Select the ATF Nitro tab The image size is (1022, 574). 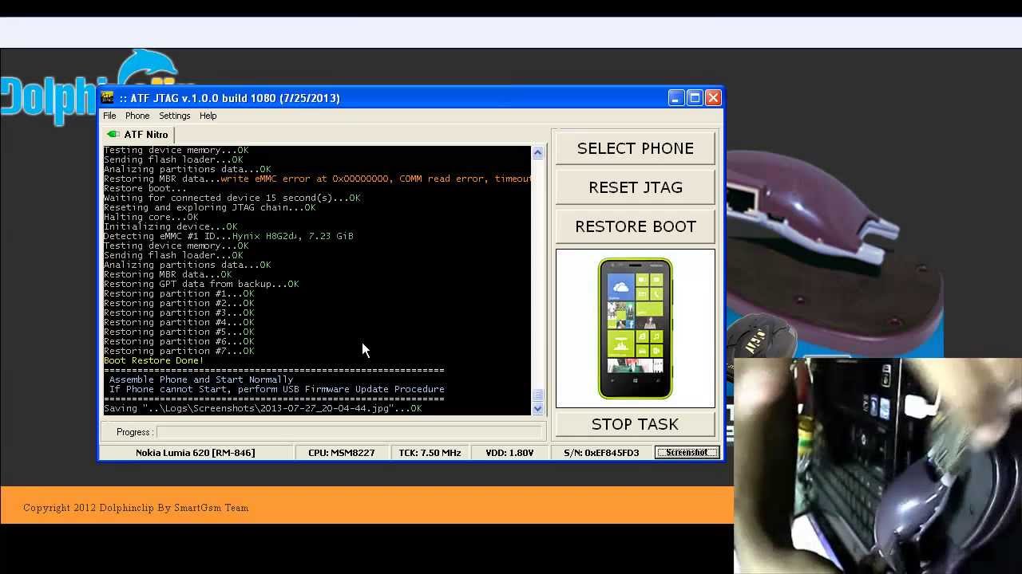coord(137,135)
